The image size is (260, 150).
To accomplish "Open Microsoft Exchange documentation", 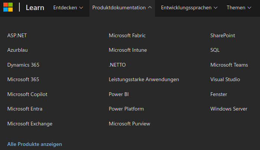I will pos(30,124).
